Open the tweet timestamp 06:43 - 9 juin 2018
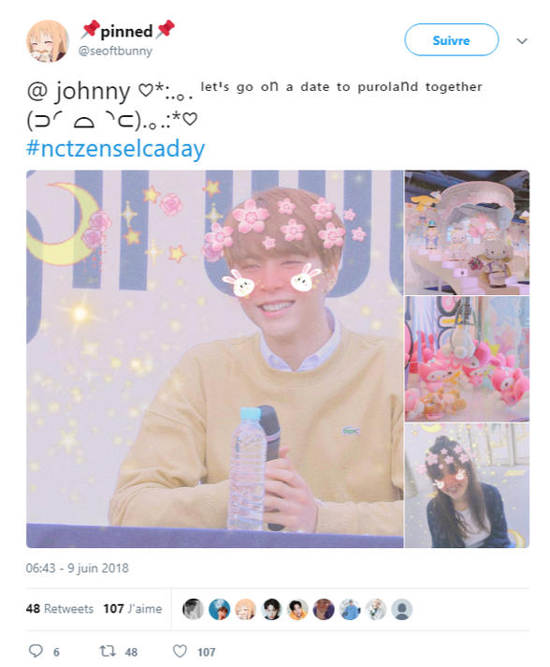The image size is (550, 667). click(x=78, y=569)
